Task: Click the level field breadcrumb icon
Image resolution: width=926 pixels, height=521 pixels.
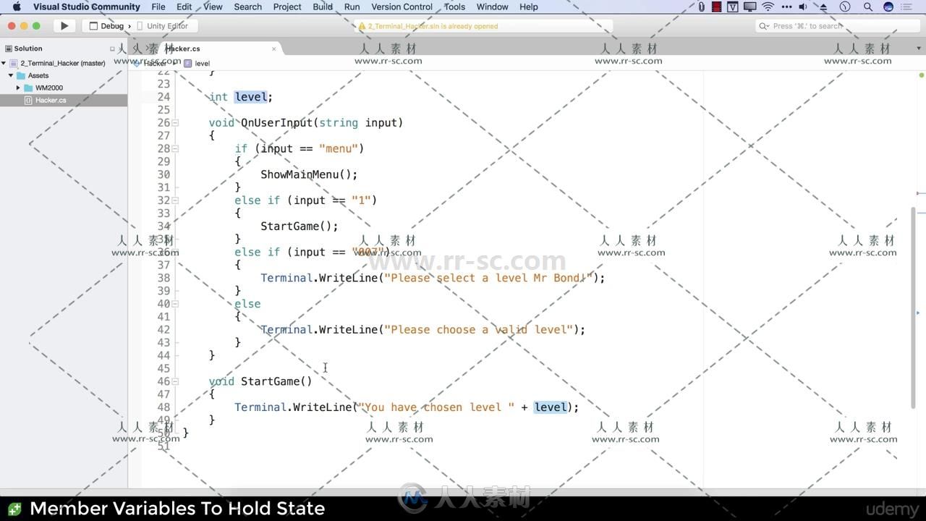Action: pyautogui.click(x=188, y=63)
